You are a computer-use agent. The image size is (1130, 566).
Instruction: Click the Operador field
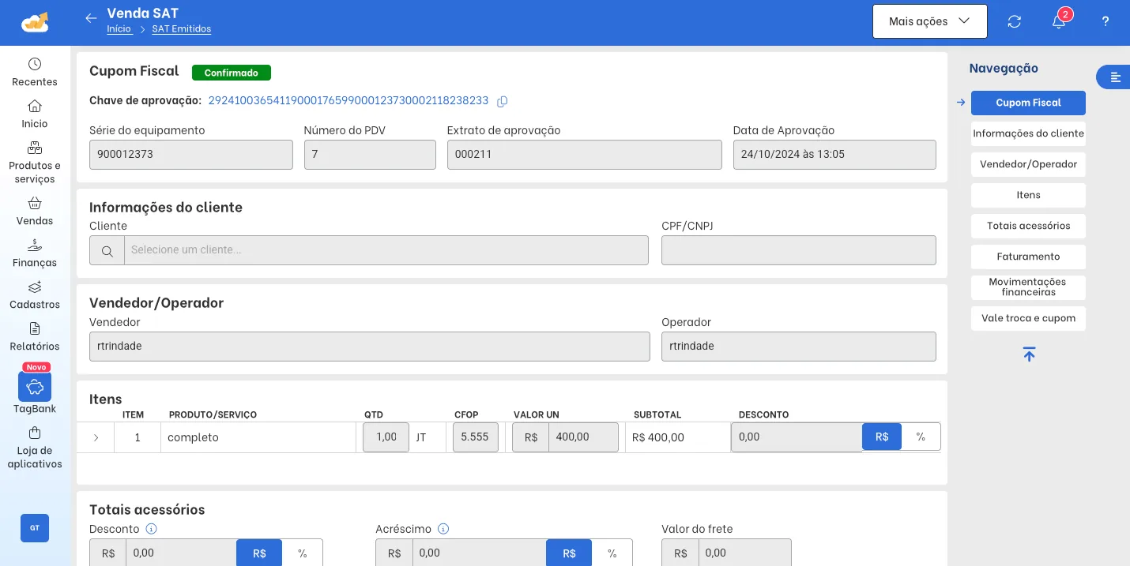coord(799,347)
